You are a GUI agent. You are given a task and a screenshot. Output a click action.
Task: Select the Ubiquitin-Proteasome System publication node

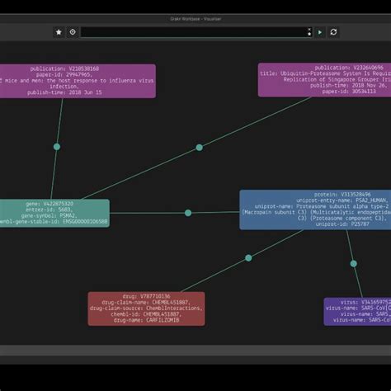(324, 80)
